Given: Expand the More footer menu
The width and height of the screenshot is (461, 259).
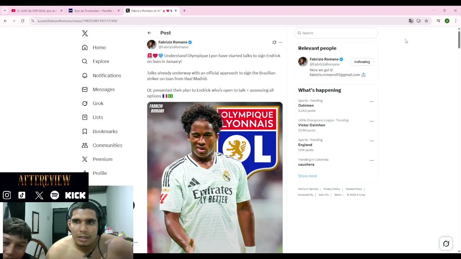Looking at the screenshot, I should click(x=339, y=195).
